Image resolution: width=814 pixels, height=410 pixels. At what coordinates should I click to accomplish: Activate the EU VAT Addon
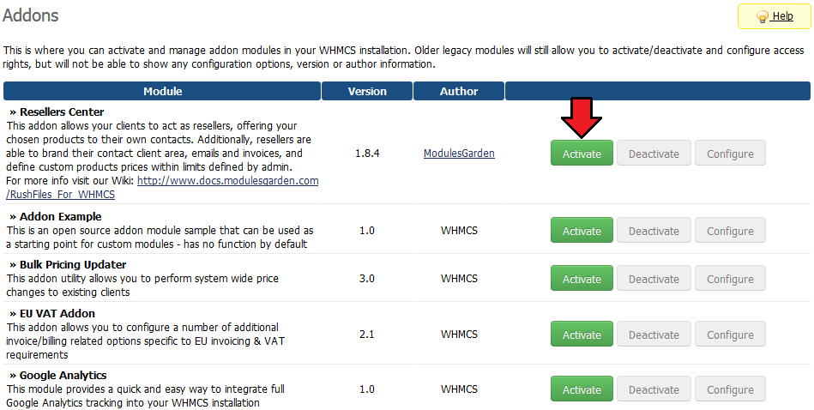click(582, 335)
